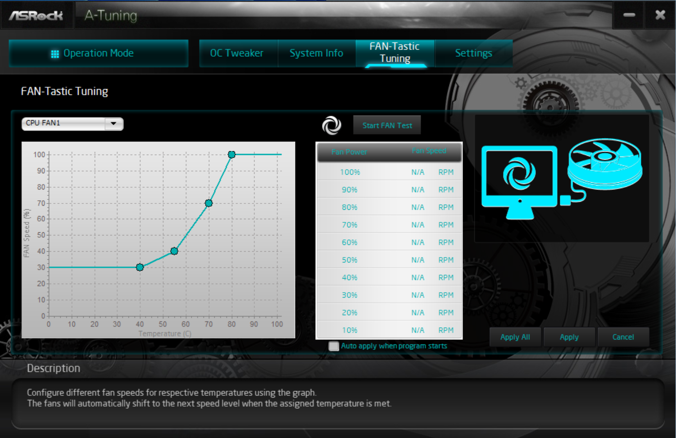Click the Start FAN Test button
Screen dimensions: 676x438
pyautogui.click(x=386, y=125)
